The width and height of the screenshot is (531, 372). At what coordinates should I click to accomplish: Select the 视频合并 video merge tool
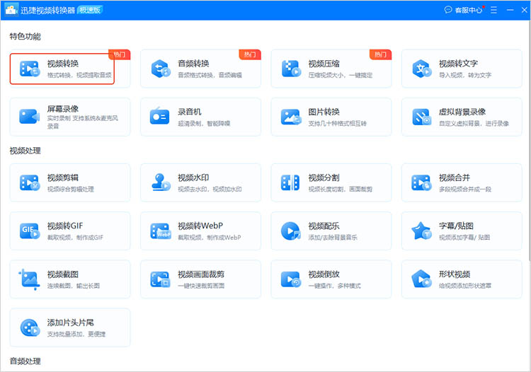[461, 182]
